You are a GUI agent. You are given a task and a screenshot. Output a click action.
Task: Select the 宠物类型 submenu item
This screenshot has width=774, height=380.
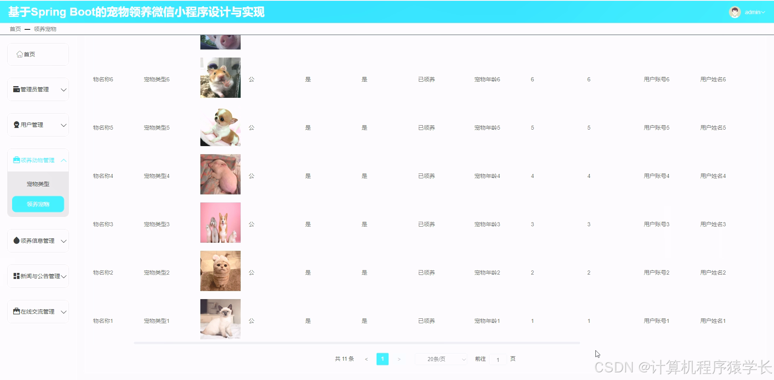pos(38,184)
